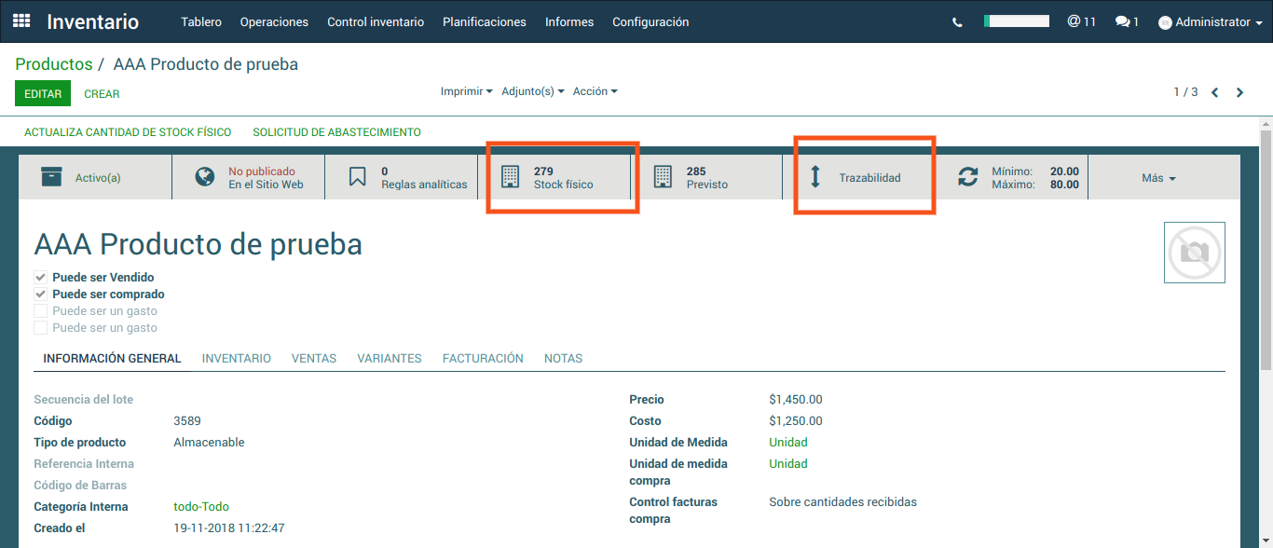Click the product image placeholder thumbnail

click(x=1194, y=253)
